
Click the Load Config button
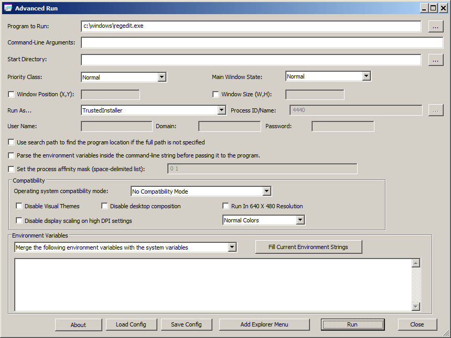click(x=131, y=324)
